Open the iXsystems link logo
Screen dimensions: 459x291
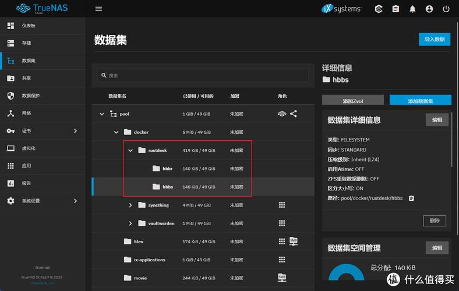click(341, 9)
